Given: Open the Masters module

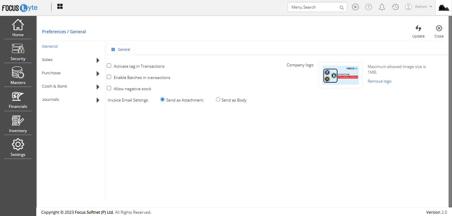Looking at the screenshot, I should point(18,76).
